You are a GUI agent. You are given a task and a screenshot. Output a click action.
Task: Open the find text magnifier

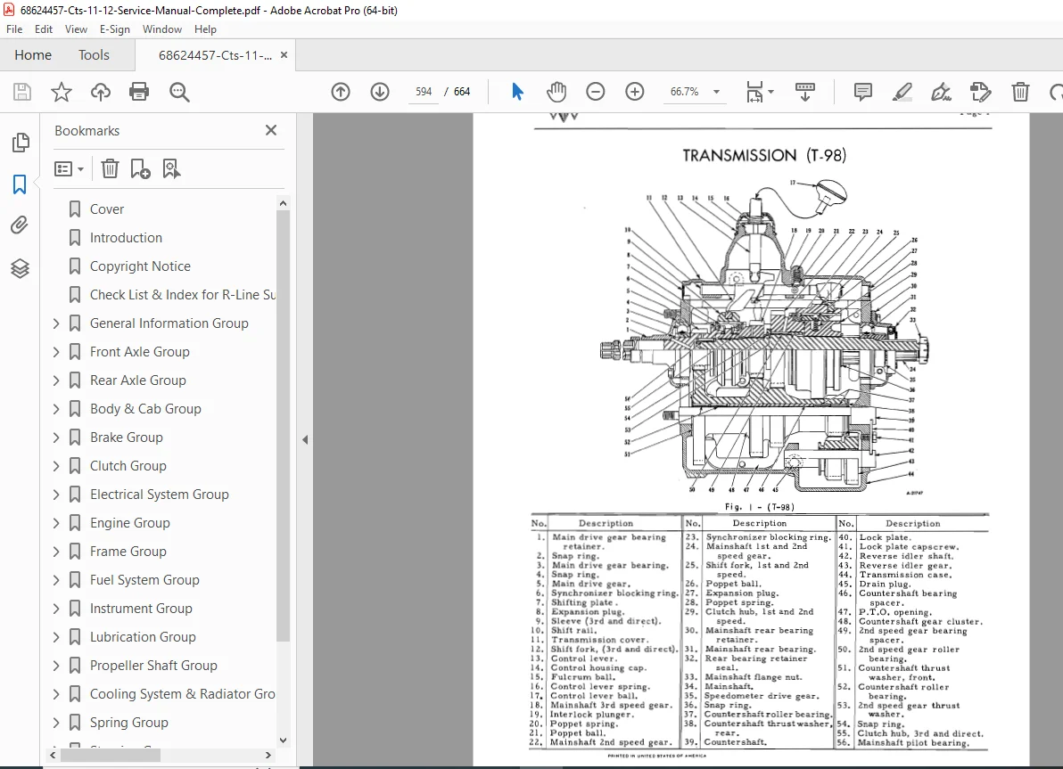[179, 92]
